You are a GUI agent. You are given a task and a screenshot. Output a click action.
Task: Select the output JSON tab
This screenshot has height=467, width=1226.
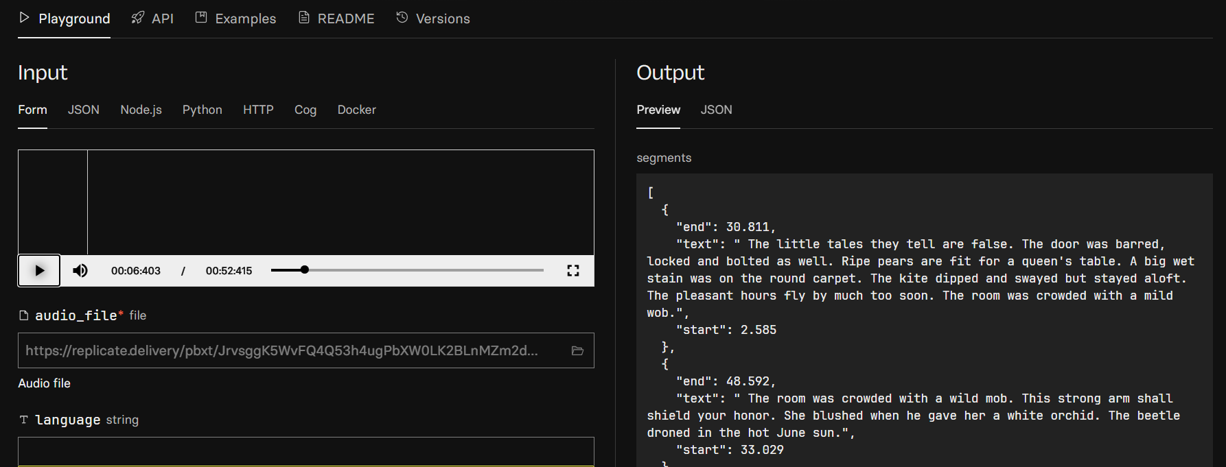[x=717, y=110]
